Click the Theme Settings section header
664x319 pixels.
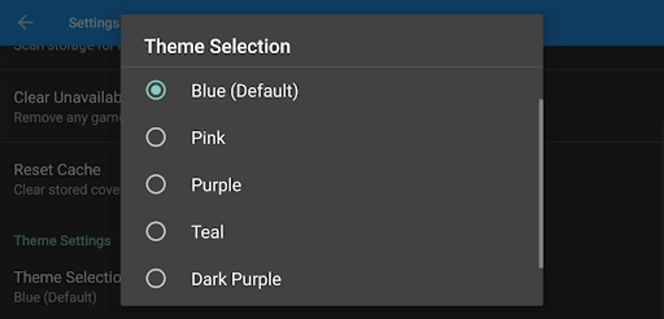point(62,241)
